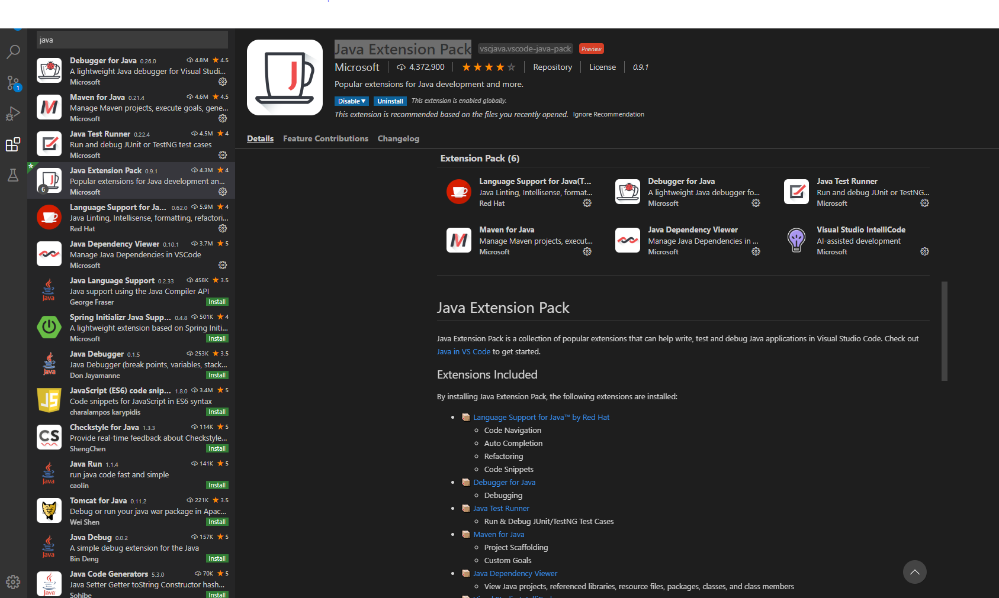Click gear icon on Java Test Runner pack card
The height and width of the screenshot is (598, 999).
coord(924,203)
